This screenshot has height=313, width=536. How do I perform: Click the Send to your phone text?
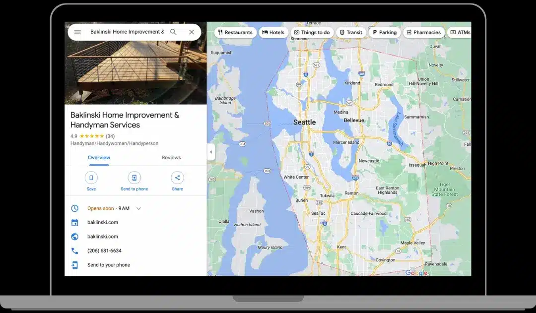click(x=109, y=265)
